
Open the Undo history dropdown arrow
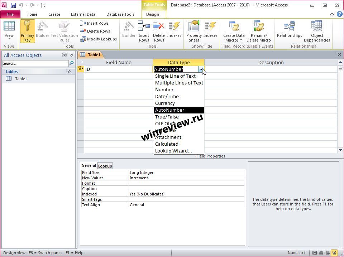pos(26,5)
